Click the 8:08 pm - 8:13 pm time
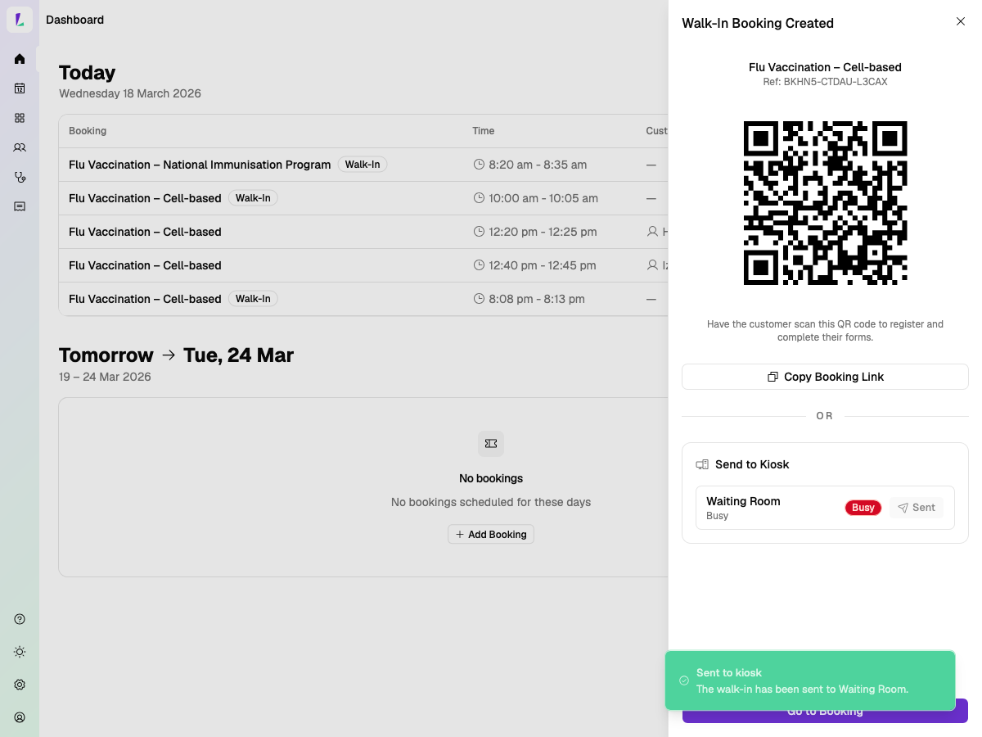The height and width of the screenshot is (737, 982). (537, 299)
